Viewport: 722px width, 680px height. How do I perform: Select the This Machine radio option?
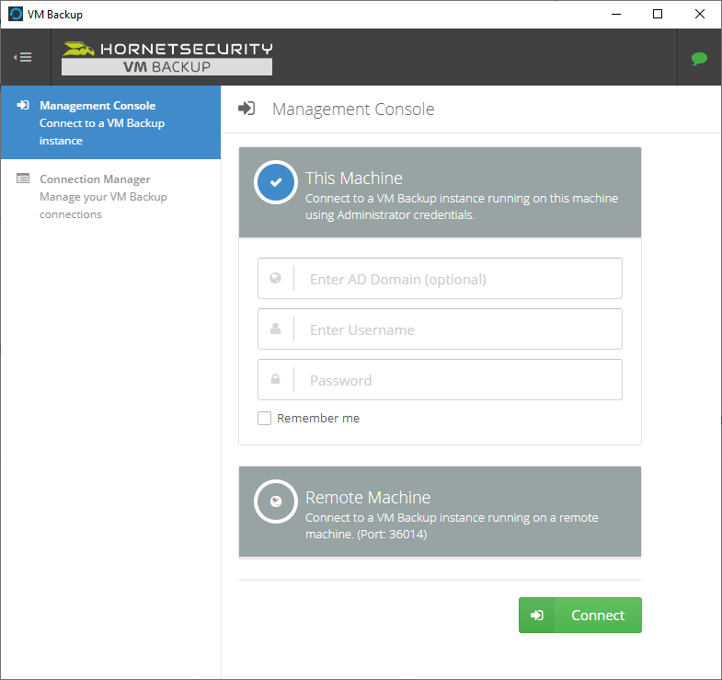[x=276, y=182]
